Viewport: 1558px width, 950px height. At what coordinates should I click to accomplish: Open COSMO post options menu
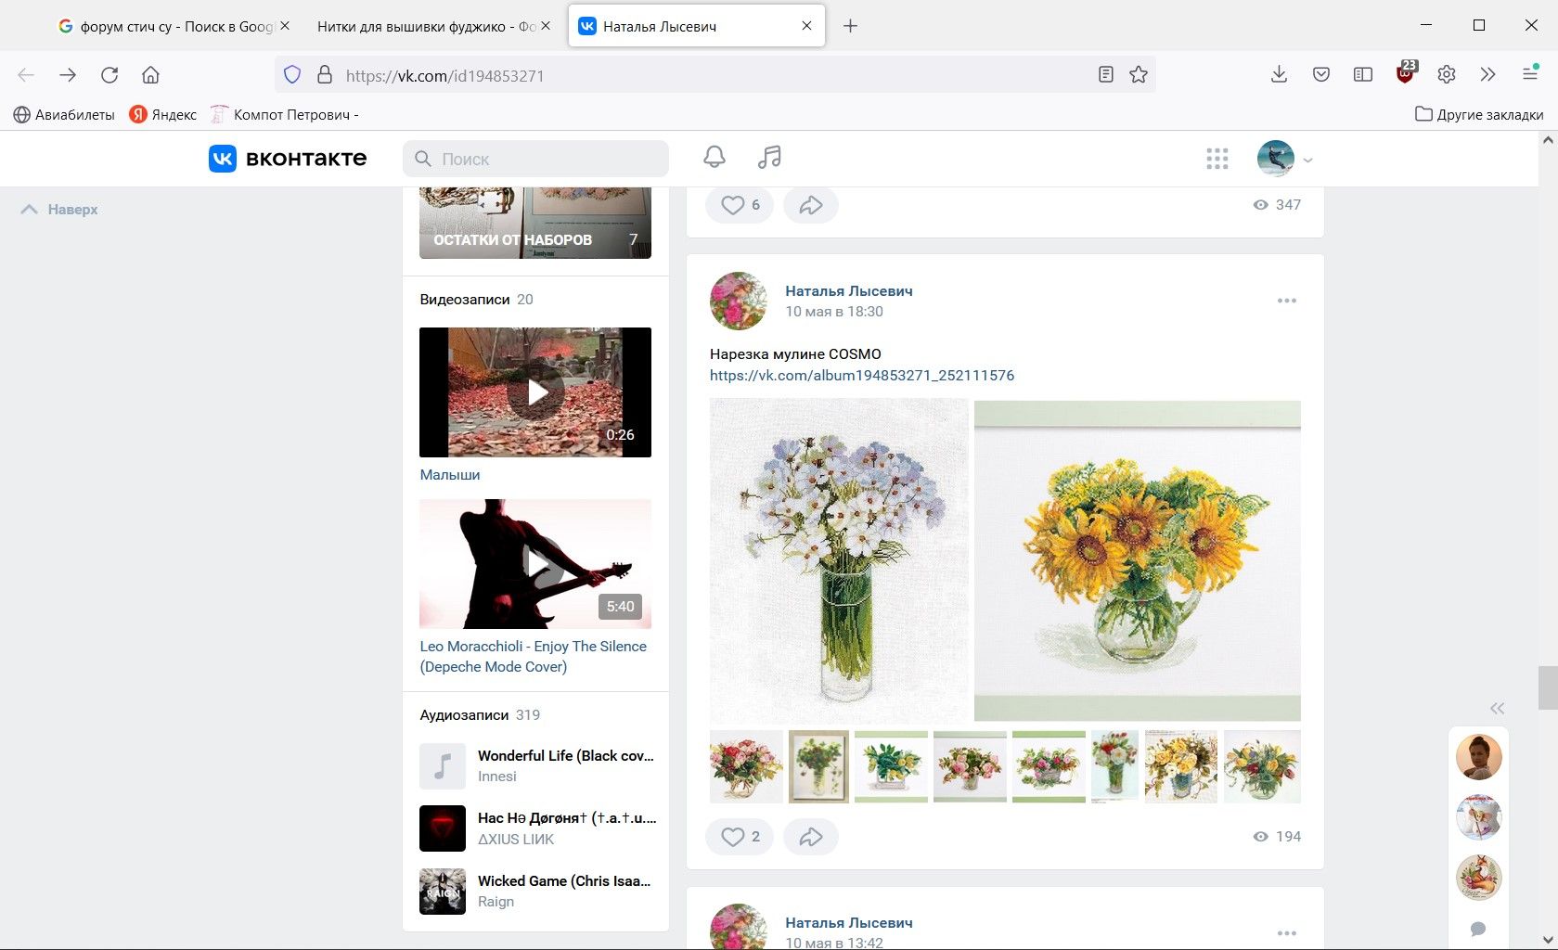pos(1286,301)
